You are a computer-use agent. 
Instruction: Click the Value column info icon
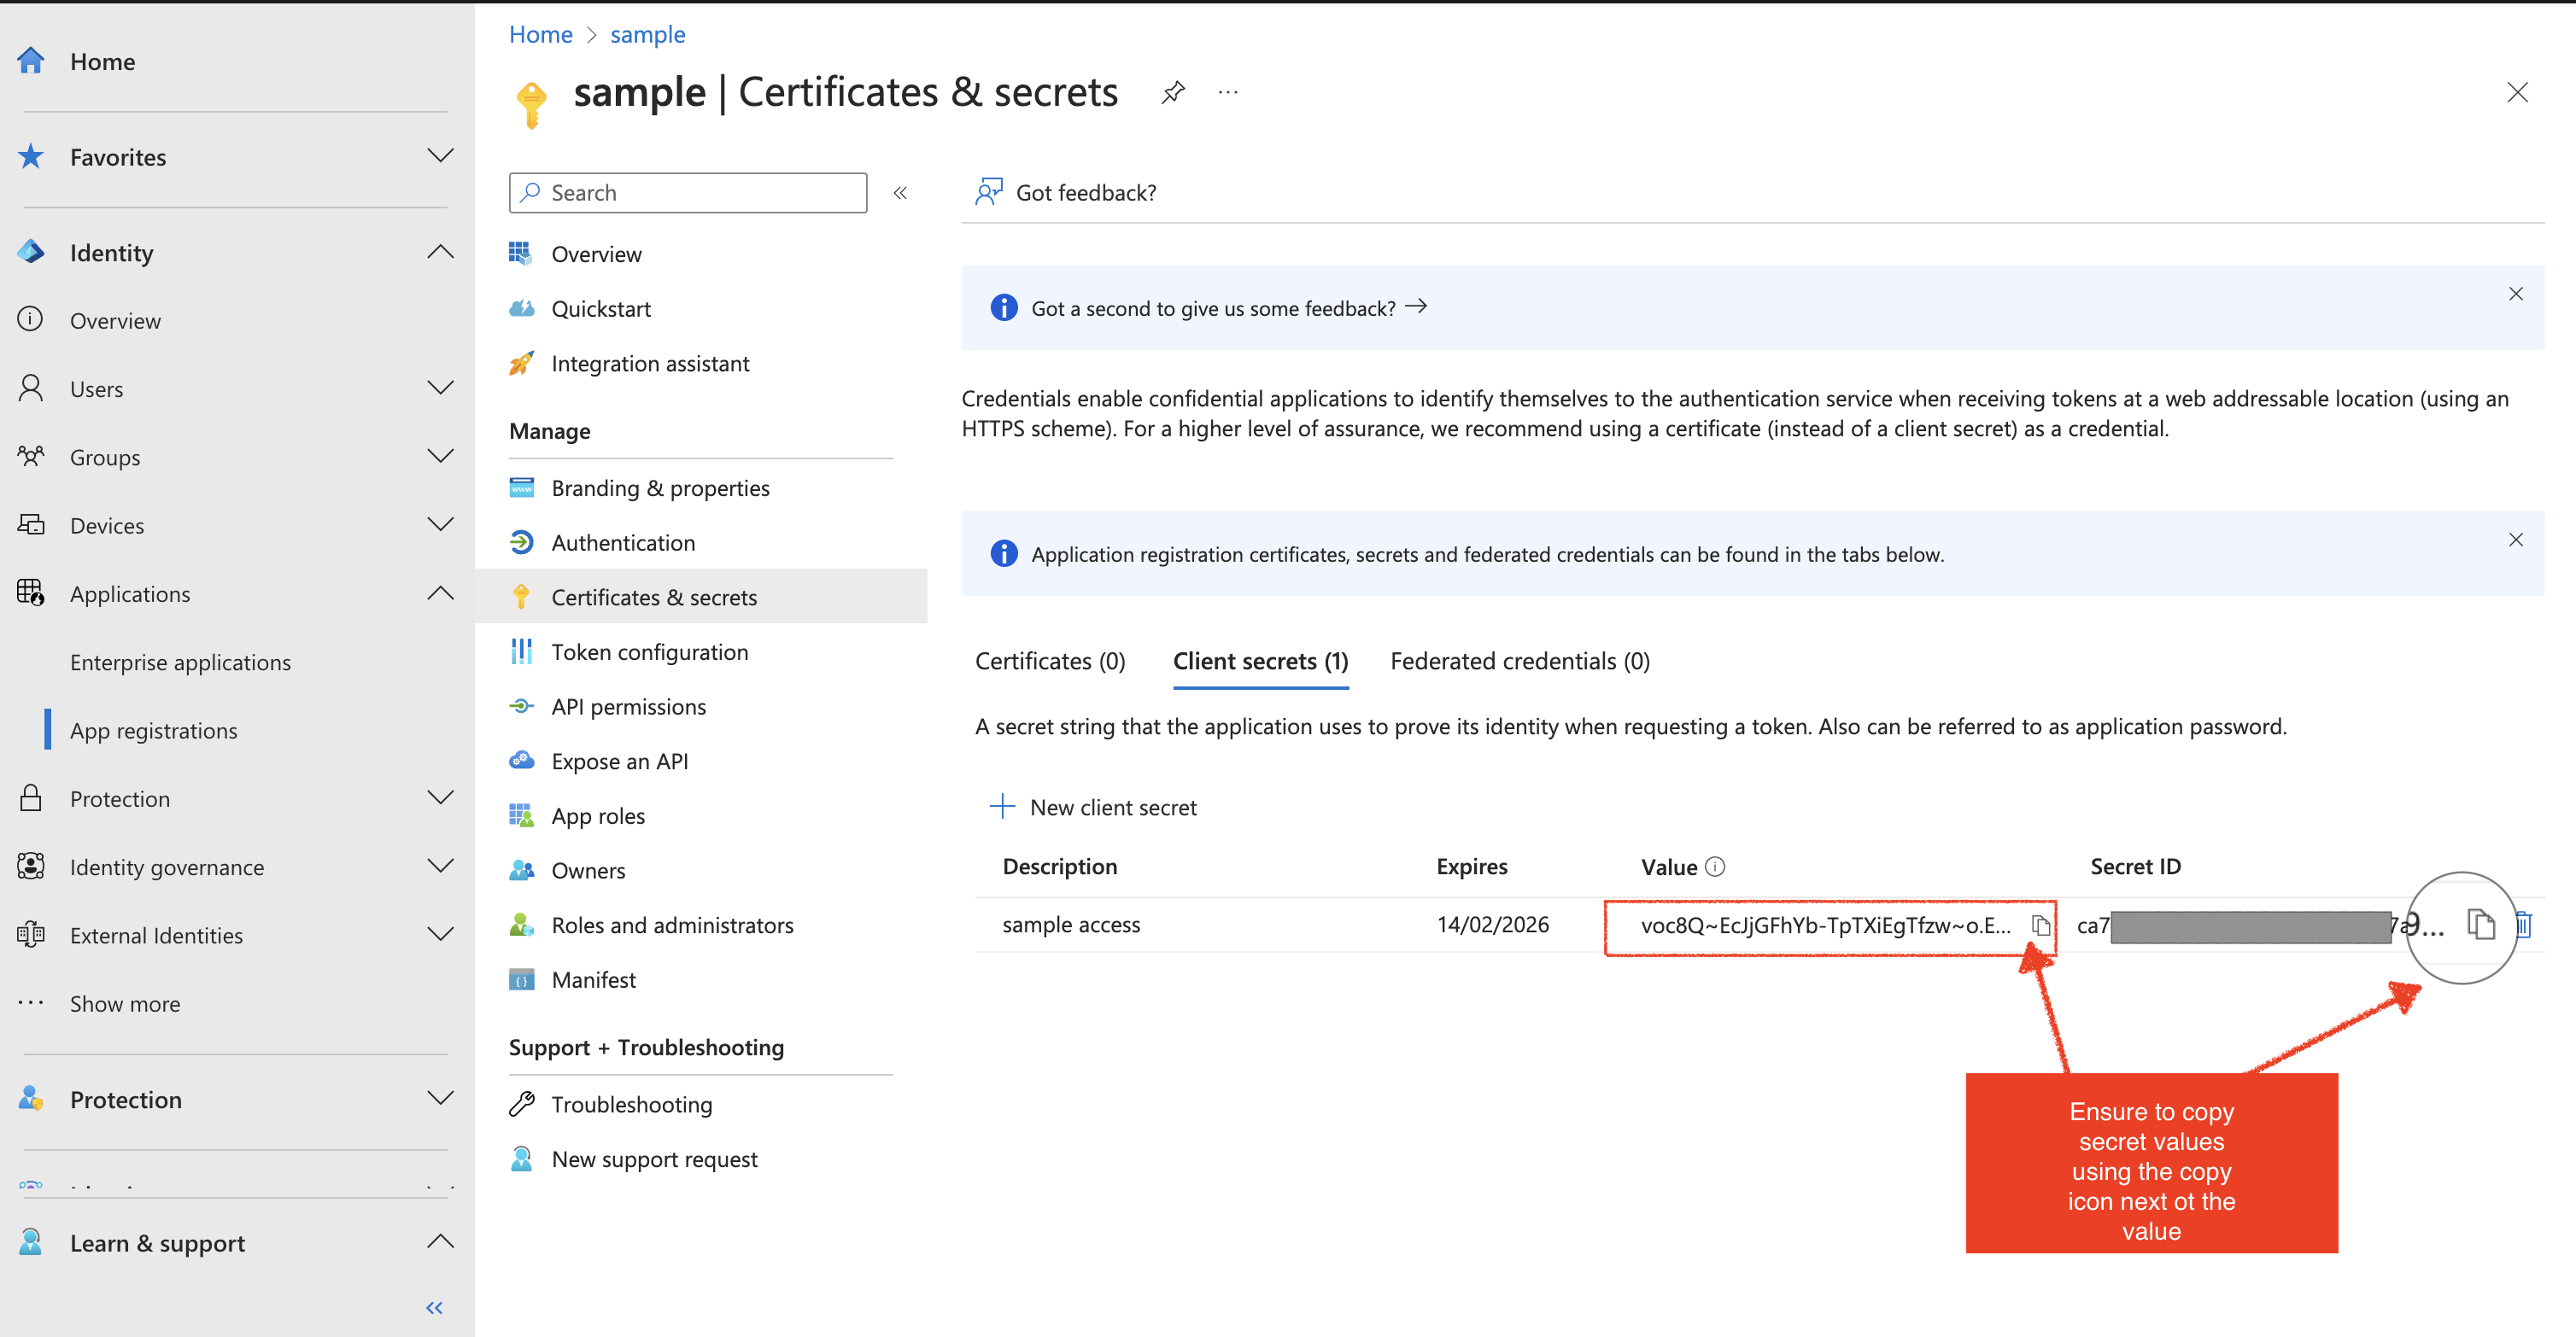[x=1715, y=867]
